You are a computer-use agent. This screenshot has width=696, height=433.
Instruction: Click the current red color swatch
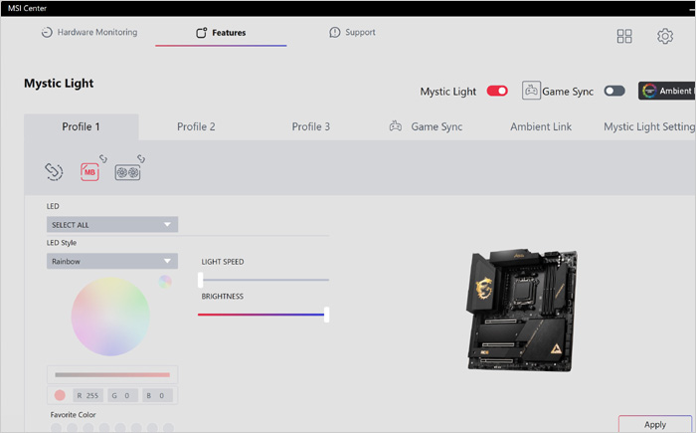point(60,395)
